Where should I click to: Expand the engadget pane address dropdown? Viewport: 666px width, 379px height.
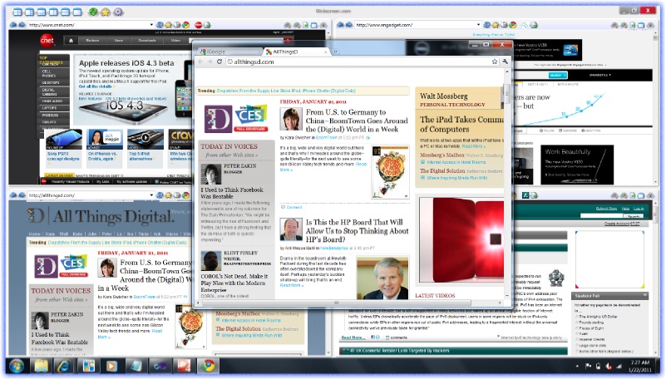478,25
